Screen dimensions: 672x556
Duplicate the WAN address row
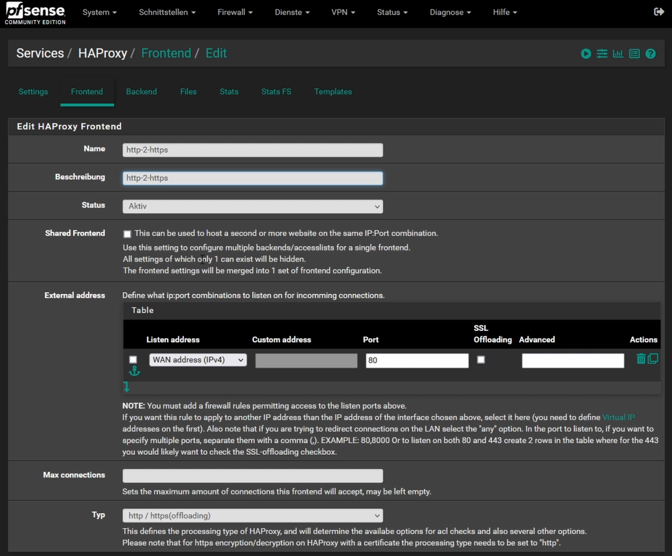tap(653, 358)
